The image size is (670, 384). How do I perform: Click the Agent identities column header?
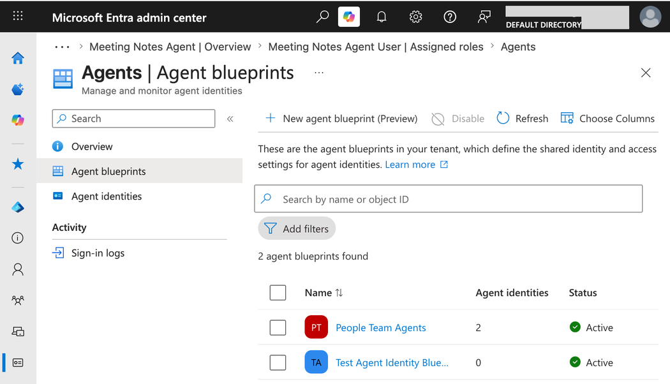click(x=512, y=293)
